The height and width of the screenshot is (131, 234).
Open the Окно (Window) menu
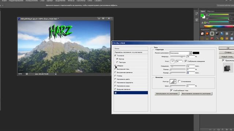(x=90, y=1)
